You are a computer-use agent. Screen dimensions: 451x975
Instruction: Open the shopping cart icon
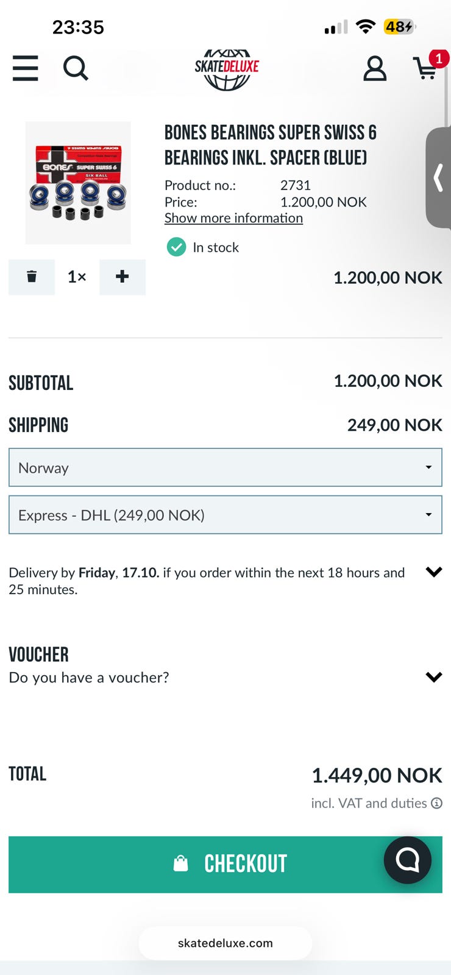coord(427,68)
